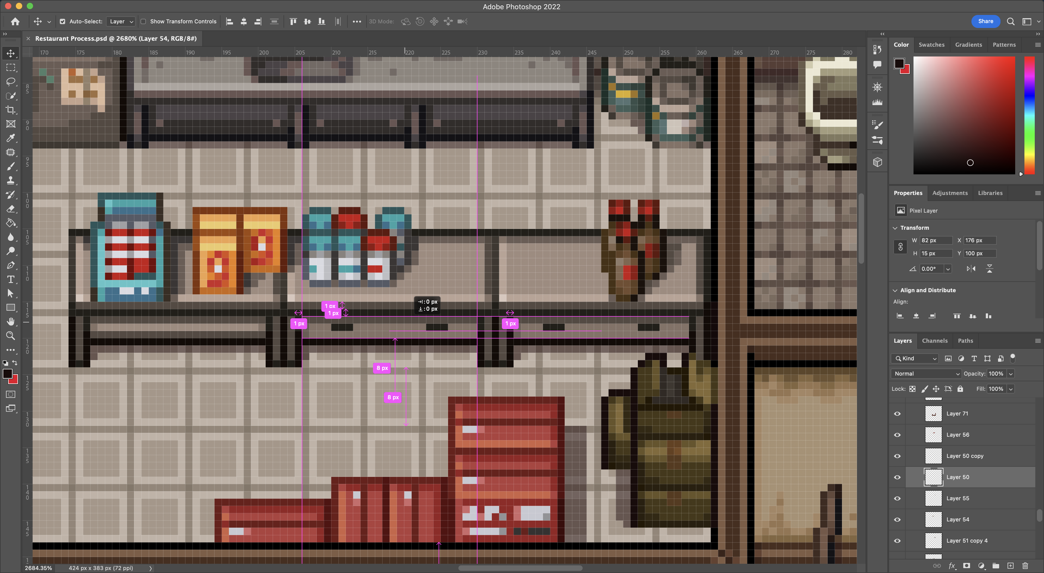Image resolution: width=1044 pixels, height=573 pixels.
Task: Select the Clone Stamp tool
Action: (x=11, y=181)
